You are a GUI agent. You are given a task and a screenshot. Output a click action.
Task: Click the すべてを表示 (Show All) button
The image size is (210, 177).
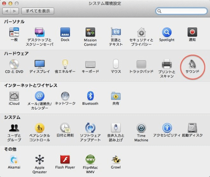(x=38, y=11)
